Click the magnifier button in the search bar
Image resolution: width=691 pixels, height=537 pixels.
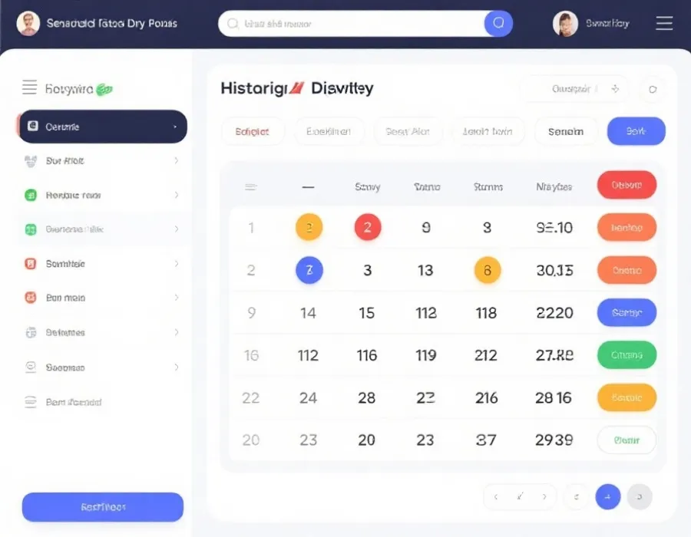[x=498, y=24]
